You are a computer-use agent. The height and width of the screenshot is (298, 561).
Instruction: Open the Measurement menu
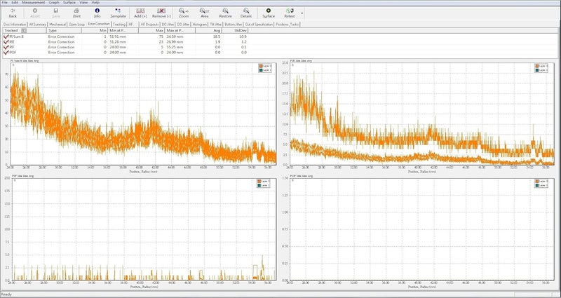pyautogui.click(x=35, y=3)
